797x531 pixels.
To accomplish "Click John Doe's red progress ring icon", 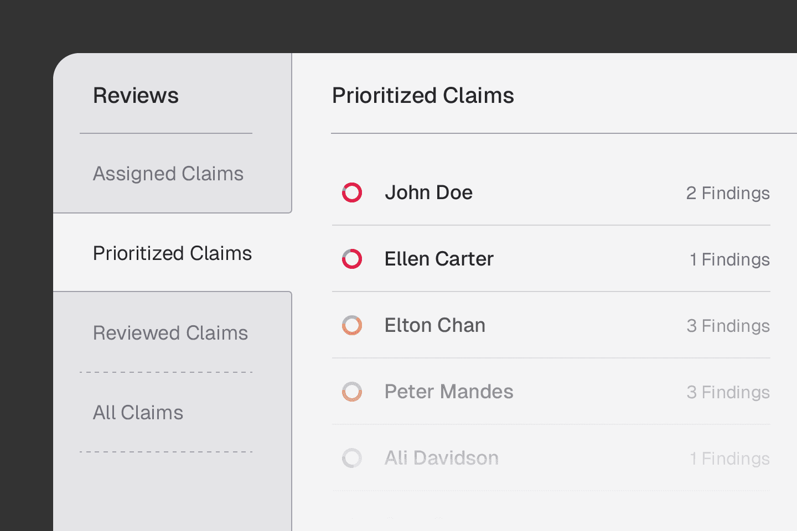I will click(352, 192).
